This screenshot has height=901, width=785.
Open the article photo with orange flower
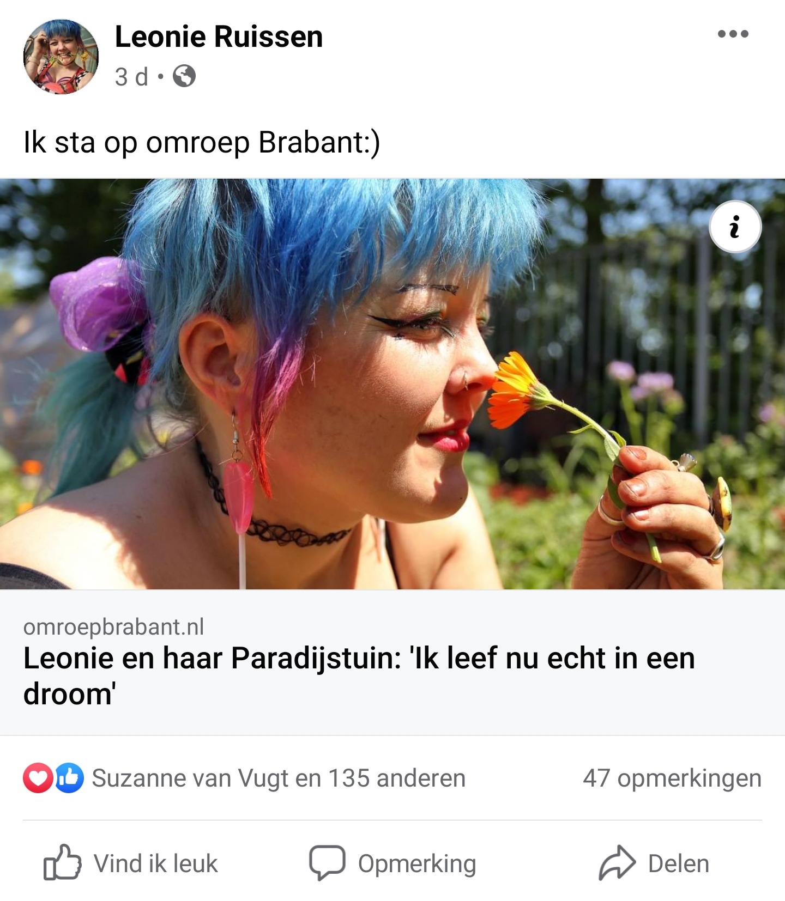click(392, 384)
